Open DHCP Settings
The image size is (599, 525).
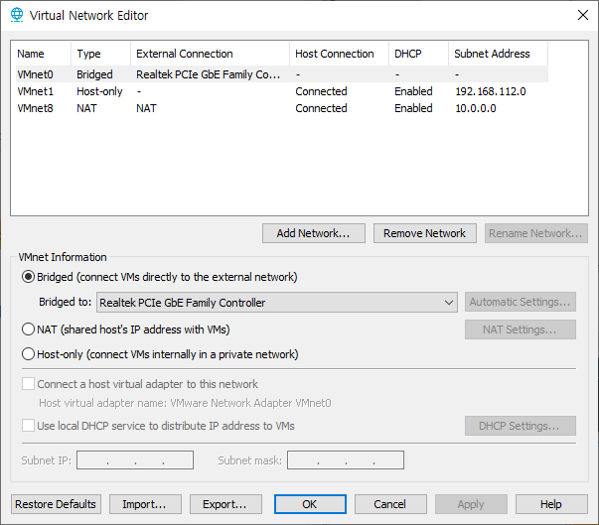click(x=521, y=426)
